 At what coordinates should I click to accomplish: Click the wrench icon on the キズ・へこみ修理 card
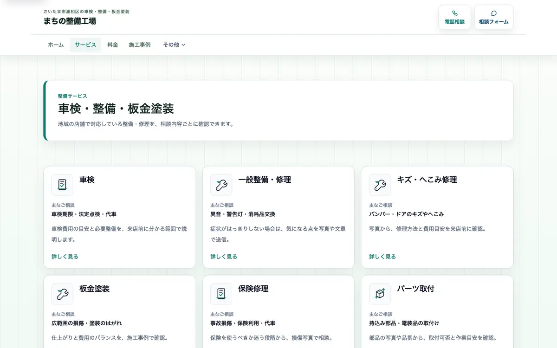380,185
